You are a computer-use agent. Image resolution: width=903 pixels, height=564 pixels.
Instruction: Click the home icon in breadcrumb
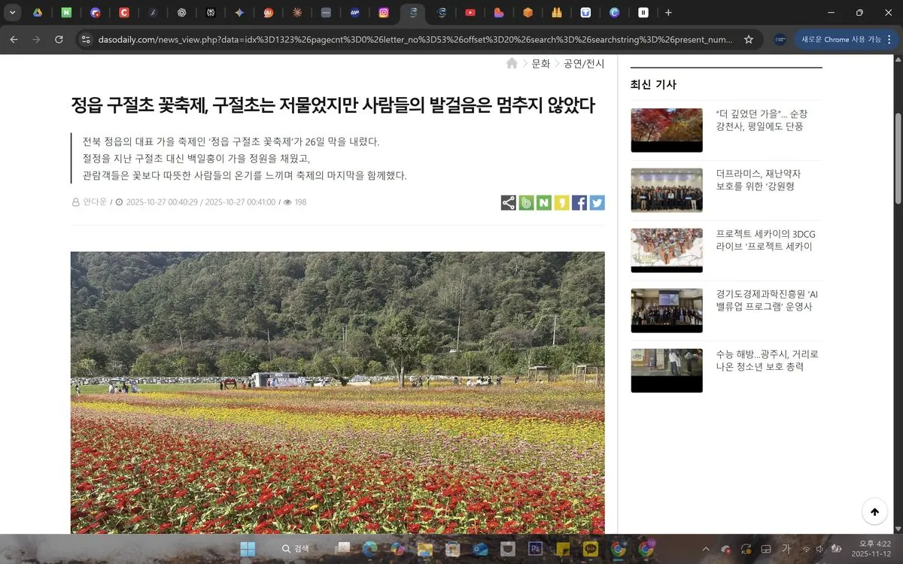[x=512, y=64]
